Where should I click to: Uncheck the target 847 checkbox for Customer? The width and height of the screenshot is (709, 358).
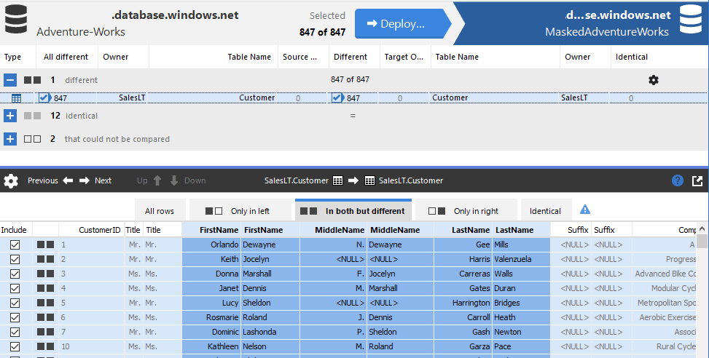click(x=337, y=98)
